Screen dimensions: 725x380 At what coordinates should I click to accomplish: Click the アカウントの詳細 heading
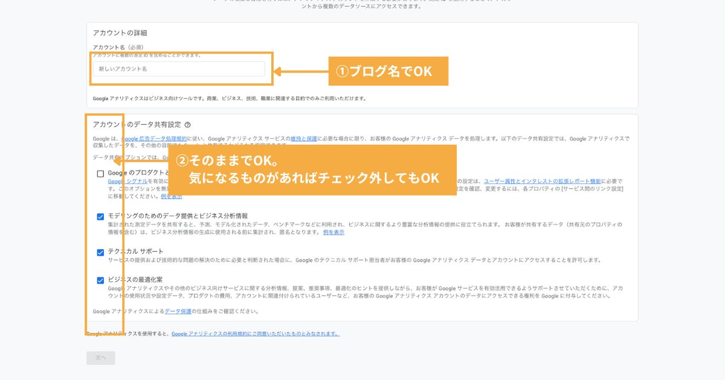pos(120,33)
